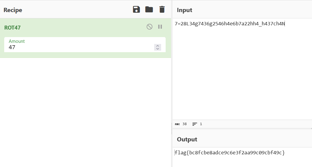Image resolution: width=312 pixels, height=167 pixels.
Task: Click the divider between Input and Output
Action: click(x=242, y=129)
